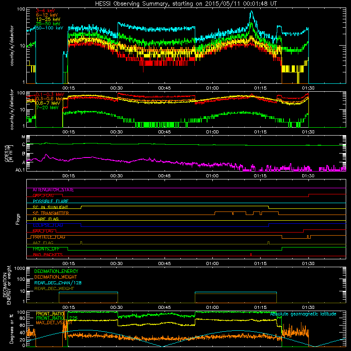Click the FRONT_RATIO_1225 green legend label
Screen dimensions: 351x351
click(57, 318)
